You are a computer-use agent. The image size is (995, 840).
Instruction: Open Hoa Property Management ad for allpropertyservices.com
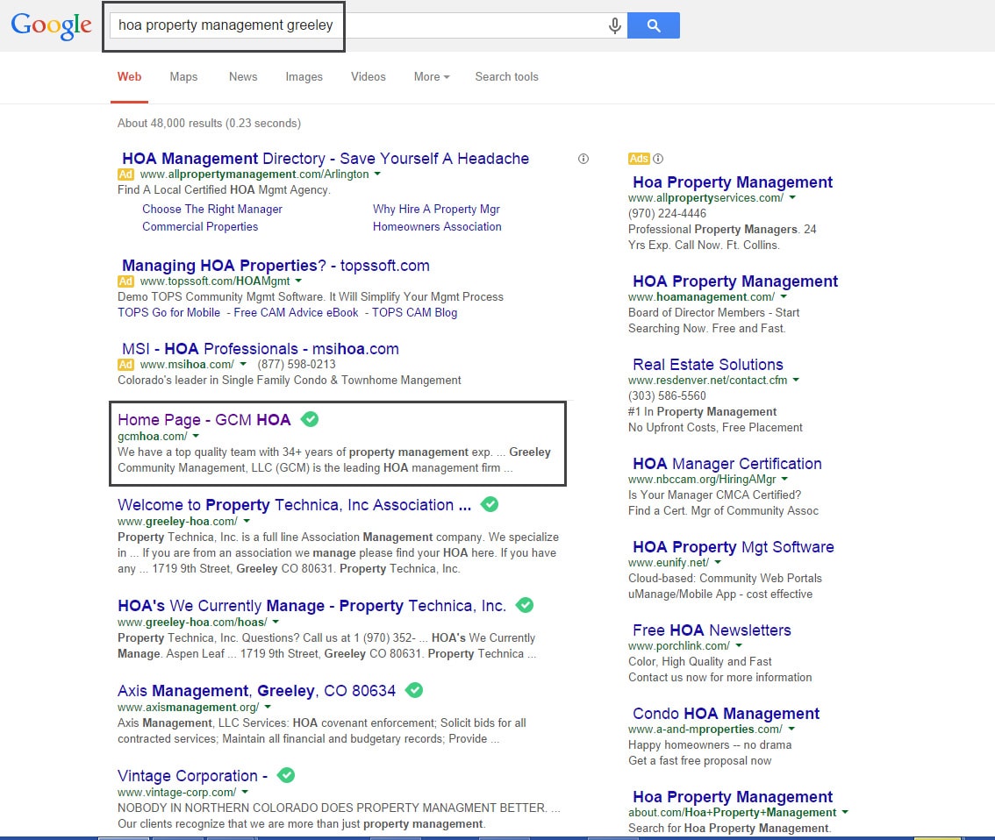tap(733, 182)
